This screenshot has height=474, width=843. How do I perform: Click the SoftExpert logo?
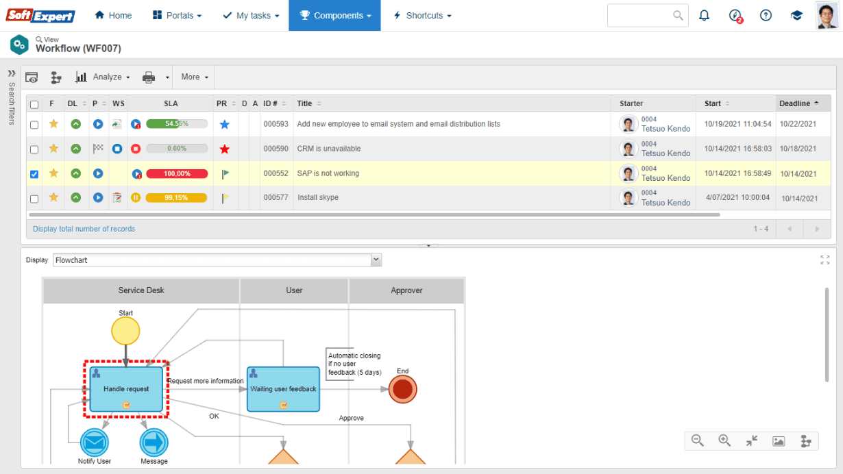click(40, 15)
